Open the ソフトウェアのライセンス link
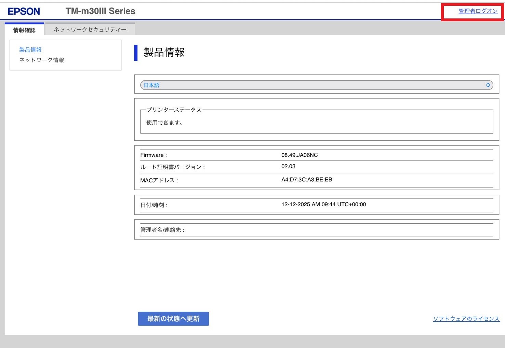This screenshot has width=505, height=348. click(x=466, y=319)
